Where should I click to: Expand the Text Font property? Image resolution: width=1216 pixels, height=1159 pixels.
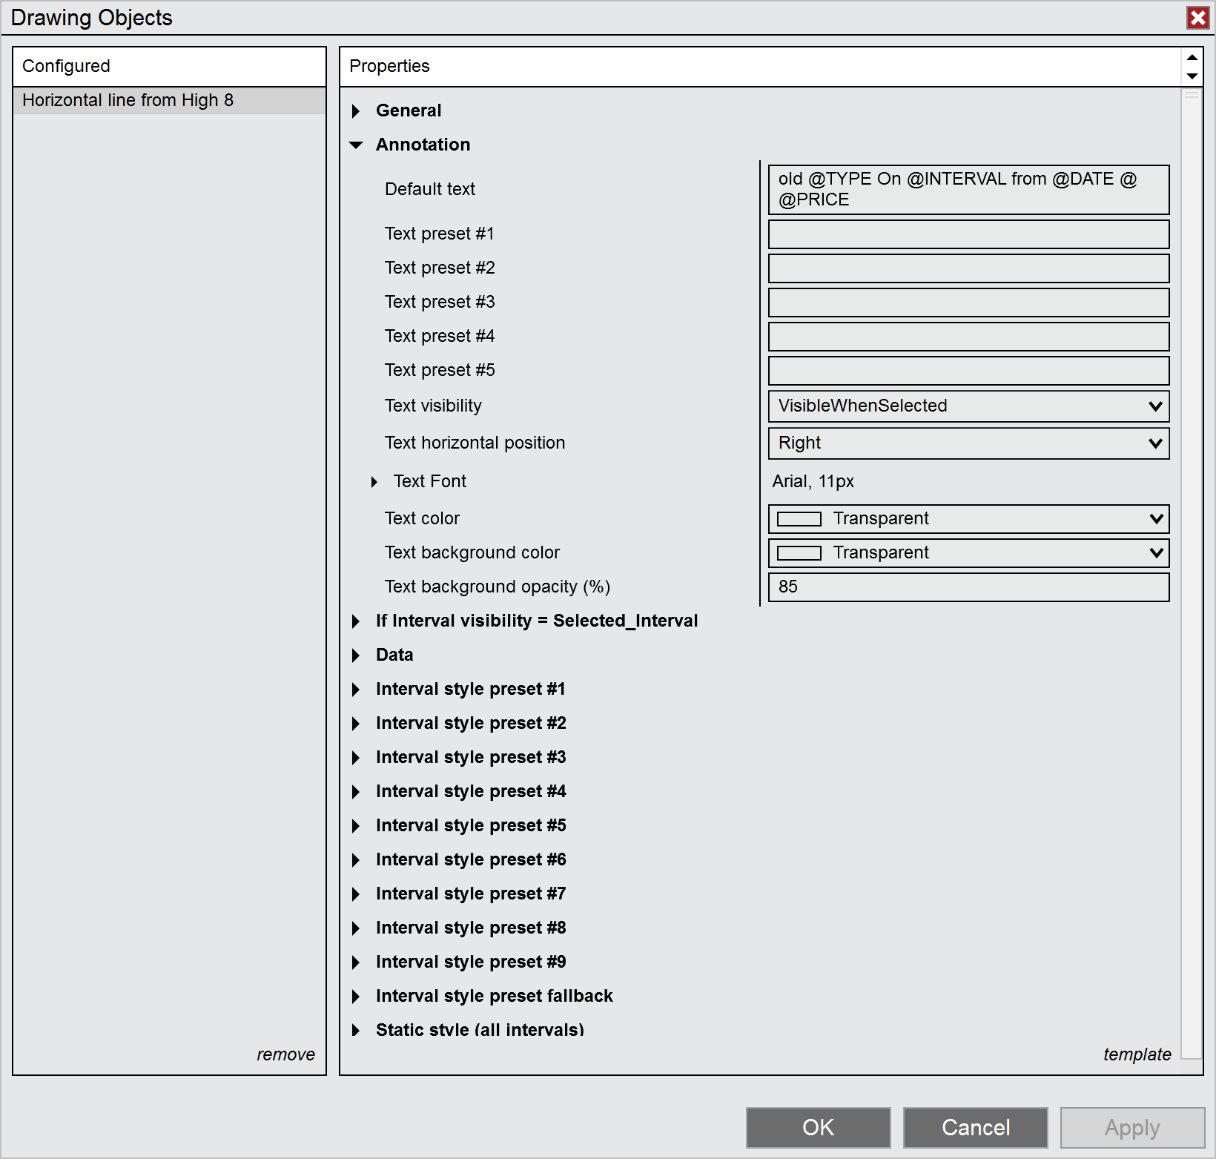(x=374, y=482)
